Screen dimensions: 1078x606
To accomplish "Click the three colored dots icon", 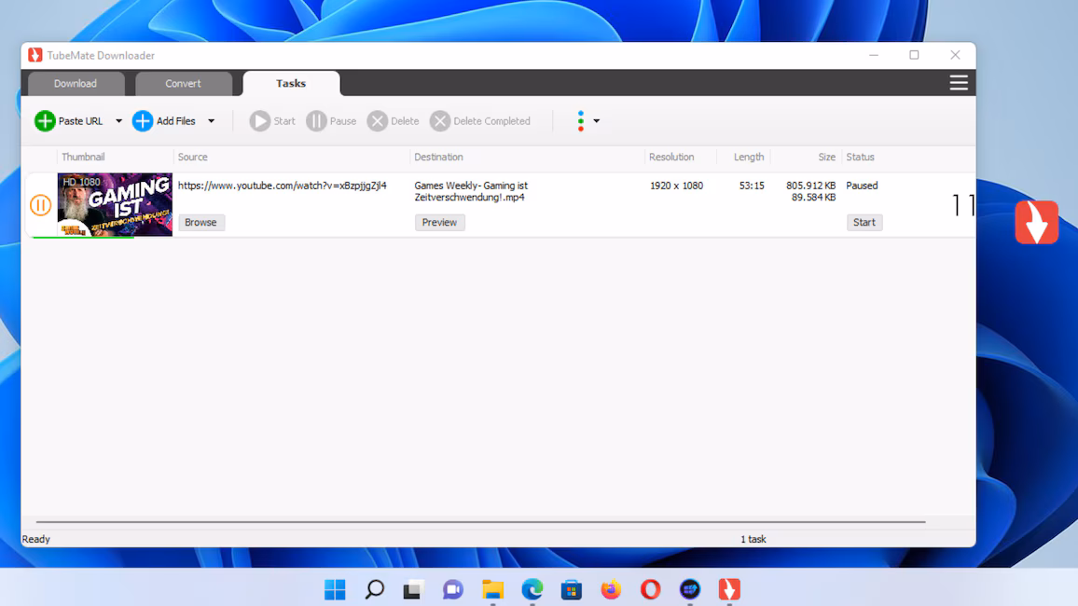I will pos(581,121).
